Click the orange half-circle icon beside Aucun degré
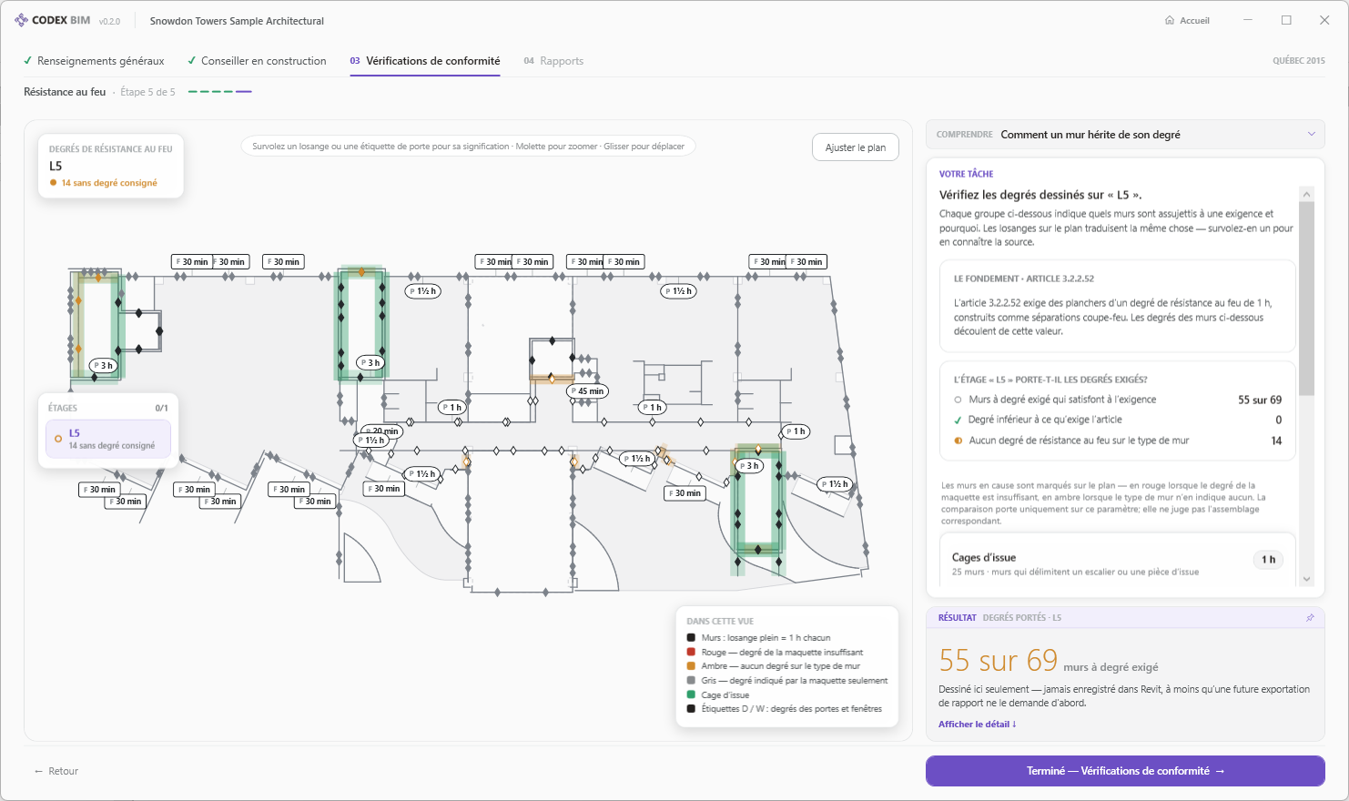 click(958, 441)
